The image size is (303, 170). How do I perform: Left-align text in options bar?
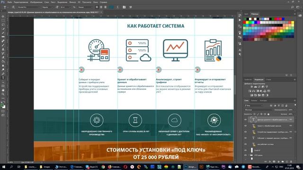97,7
